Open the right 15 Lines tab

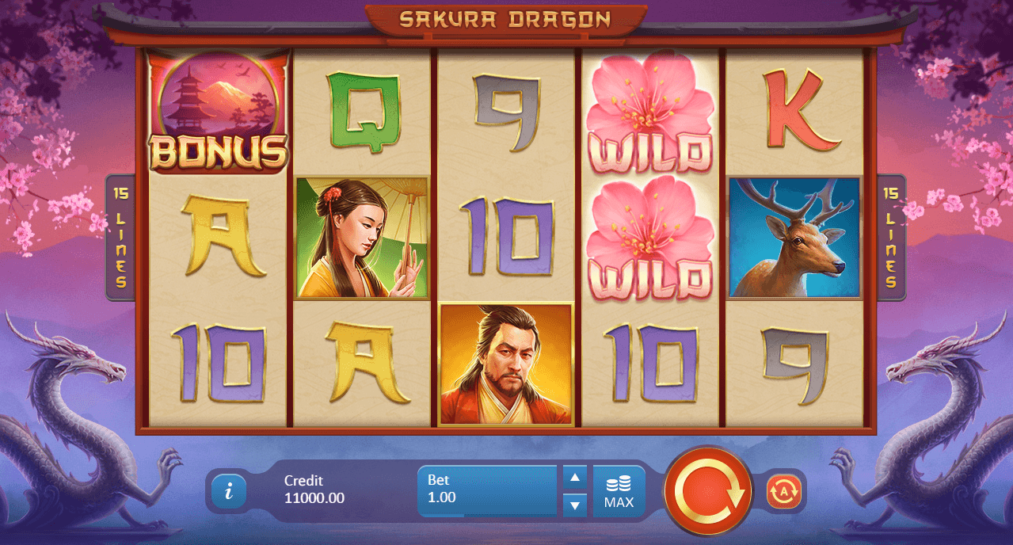(891, 238)
